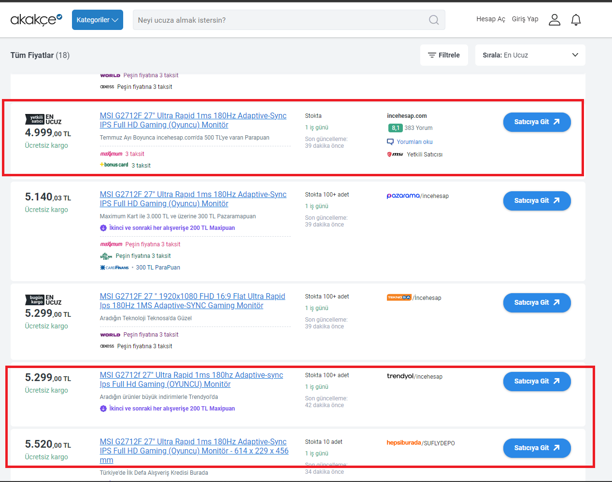This screenshot has width=612, height=482.
Task: Click the CardFinans logo
Action: [114, 268]
